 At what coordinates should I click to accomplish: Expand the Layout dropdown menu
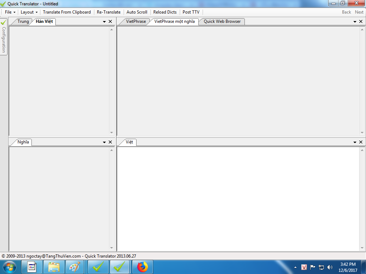(29, 12)
